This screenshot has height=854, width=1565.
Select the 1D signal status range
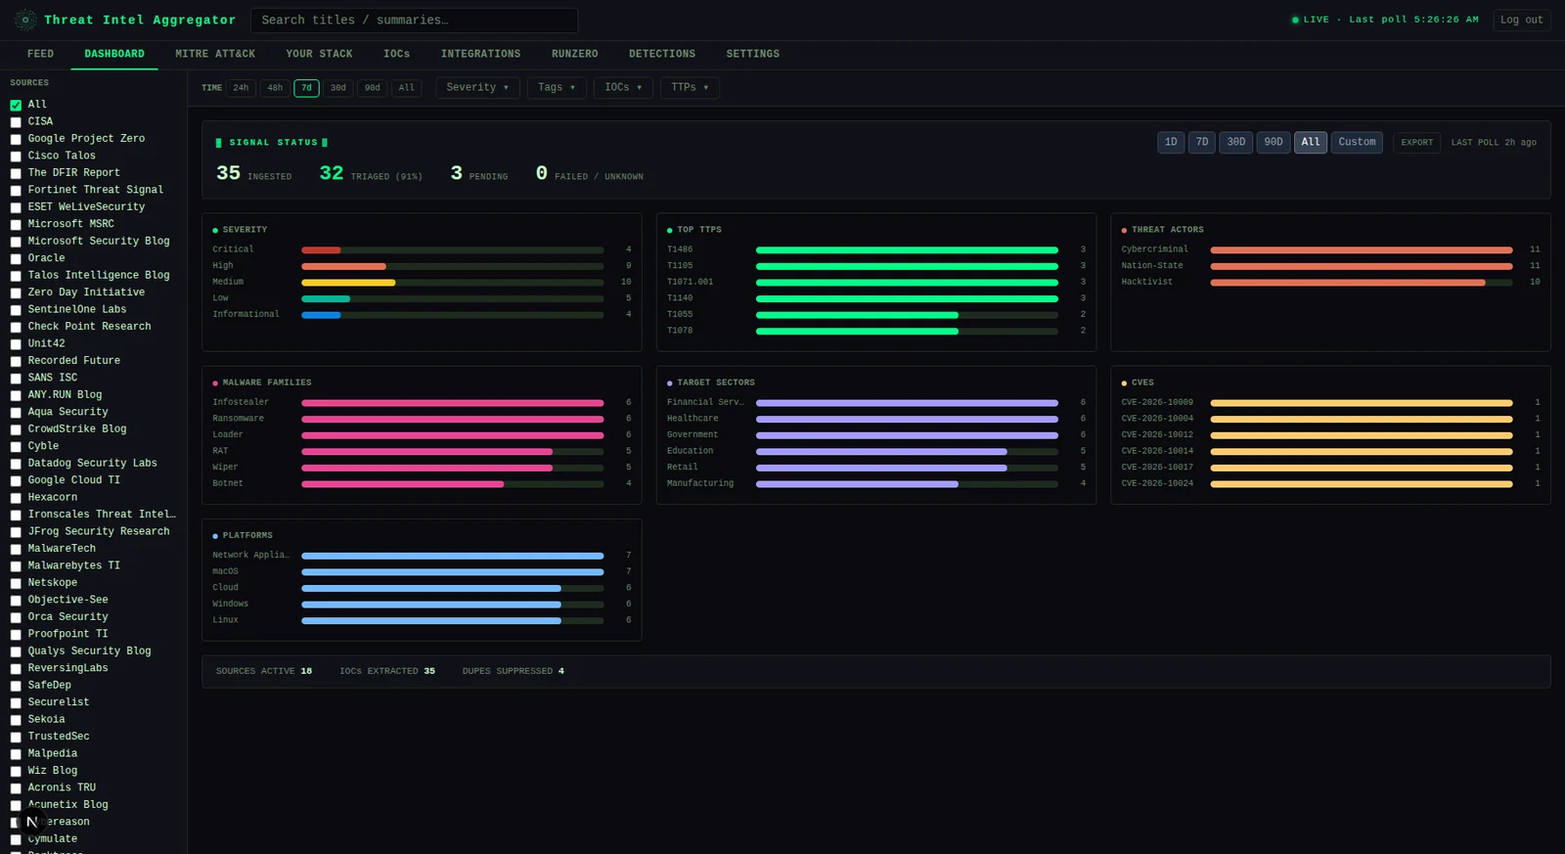click(1171, 143)
